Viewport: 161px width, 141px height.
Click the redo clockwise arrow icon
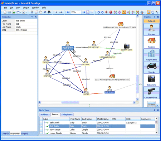pyautogui.click(x=102, y=12)
